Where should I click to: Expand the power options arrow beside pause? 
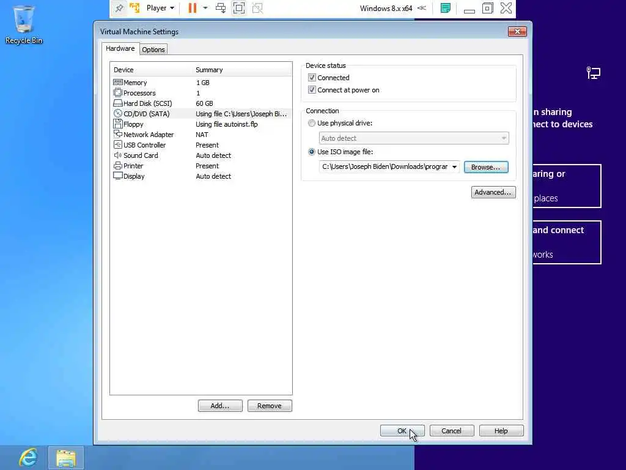click(205, 8)
